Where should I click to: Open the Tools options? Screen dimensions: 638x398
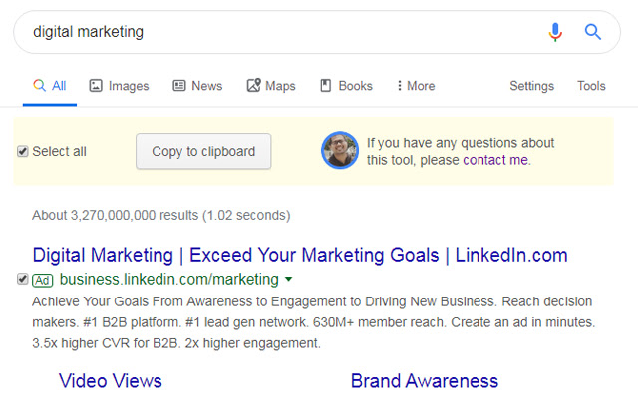[591, 86]
